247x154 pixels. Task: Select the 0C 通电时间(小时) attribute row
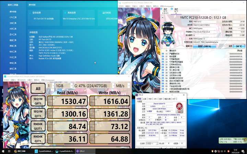203,84
